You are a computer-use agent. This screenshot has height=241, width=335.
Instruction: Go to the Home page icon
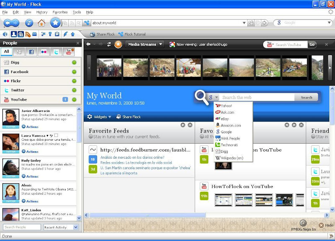tap(41, 23)
